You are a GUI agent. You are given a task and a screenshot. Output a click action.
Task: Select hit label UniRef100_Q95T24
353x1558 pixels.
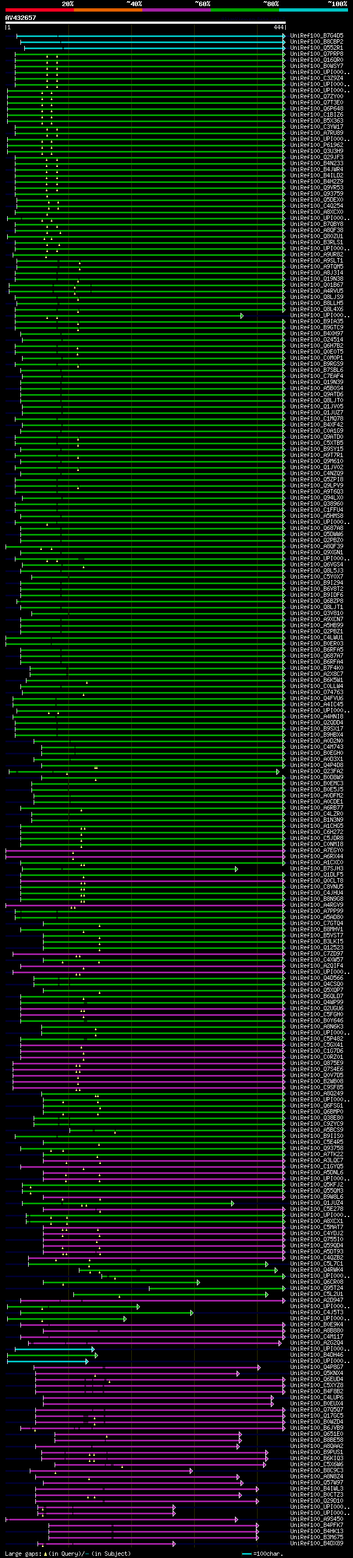click(x=317, y=1288)
